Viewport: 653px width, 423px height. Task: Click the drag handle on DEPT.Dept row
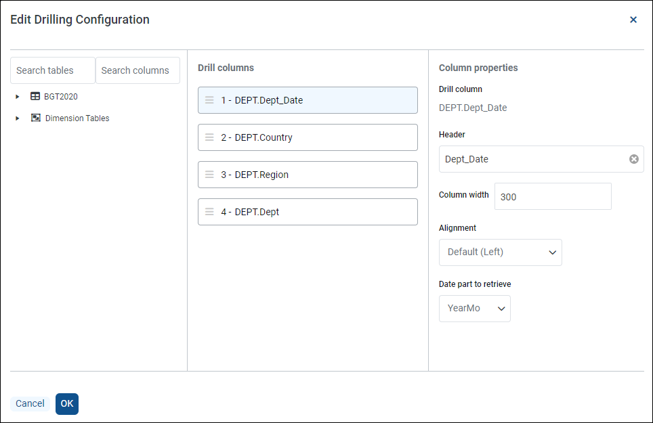(209, 212)
